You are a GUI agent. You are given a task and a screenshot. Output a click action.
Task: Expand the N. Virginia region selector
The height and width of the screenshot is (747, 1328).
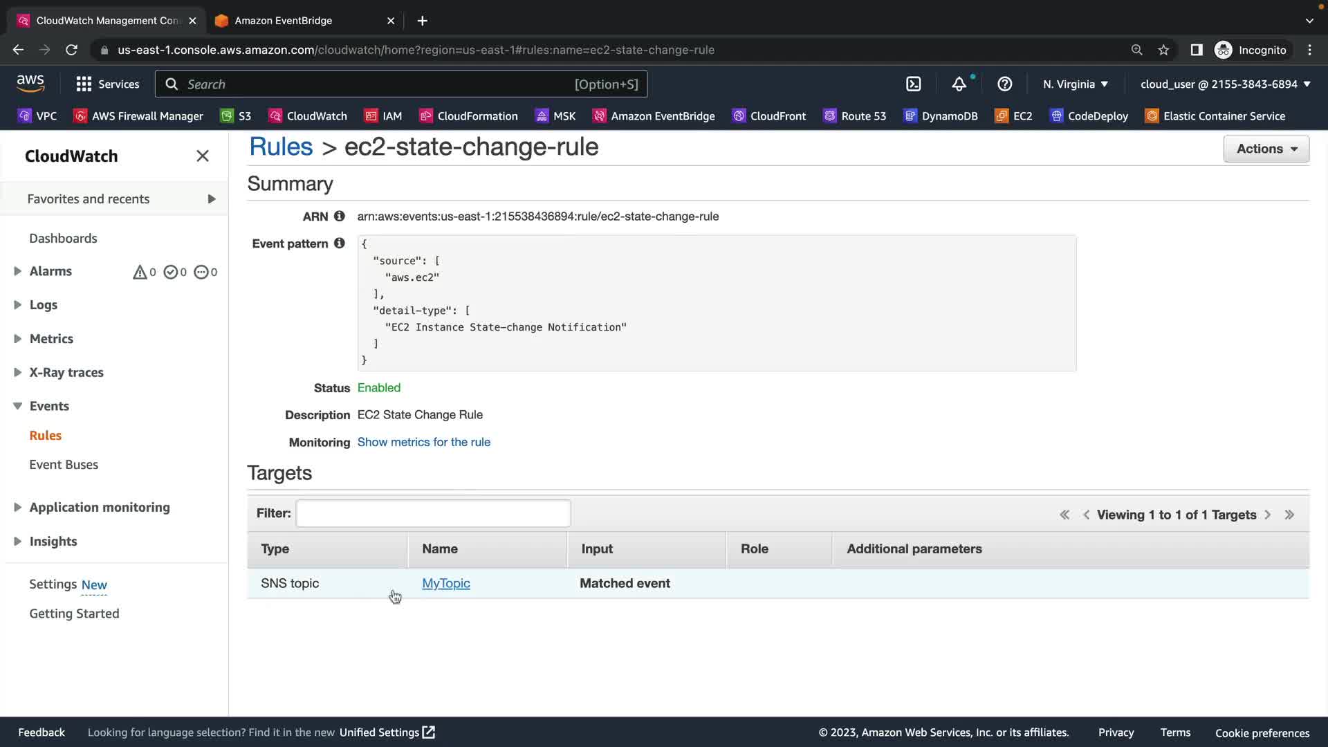point(1075,84)
